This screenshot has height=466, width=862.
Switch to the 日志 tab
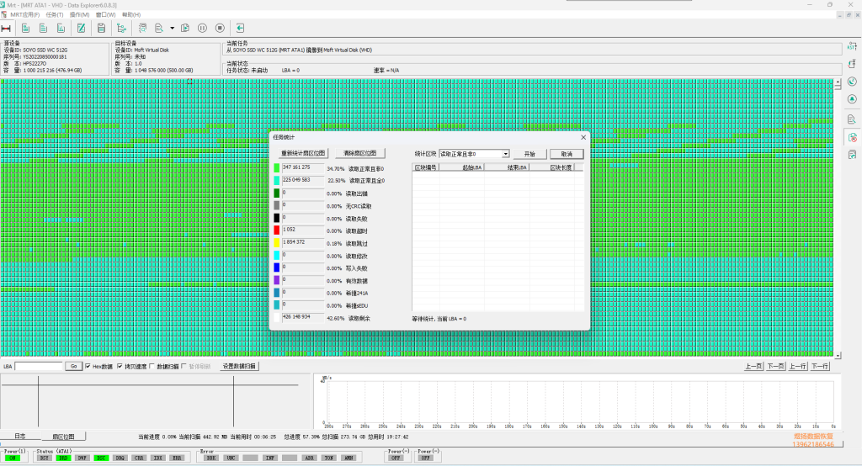pyautogui.click(x=20, y=437)
